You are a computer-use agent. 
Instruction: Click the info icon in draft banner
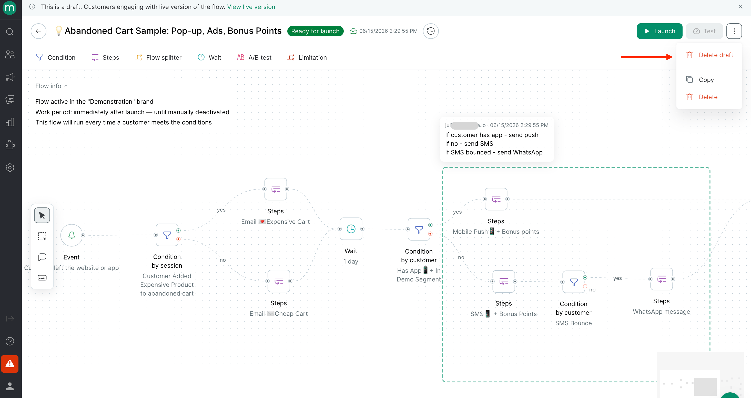(32, 6)
